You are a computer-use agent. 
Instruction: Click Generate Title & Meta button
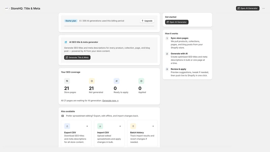click(x=77, y=57)
